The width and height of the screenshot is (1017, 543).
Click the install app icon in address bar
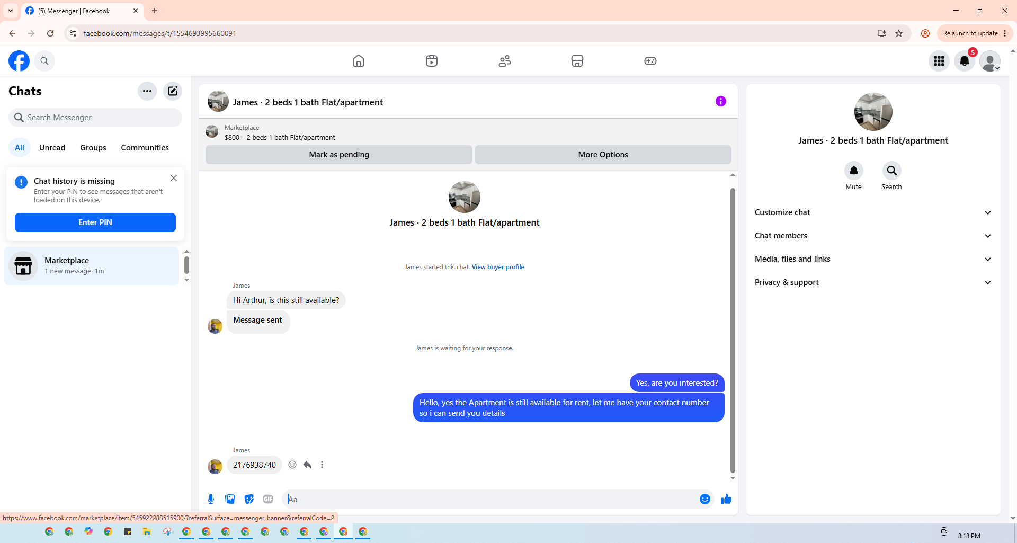pos(882,33)
